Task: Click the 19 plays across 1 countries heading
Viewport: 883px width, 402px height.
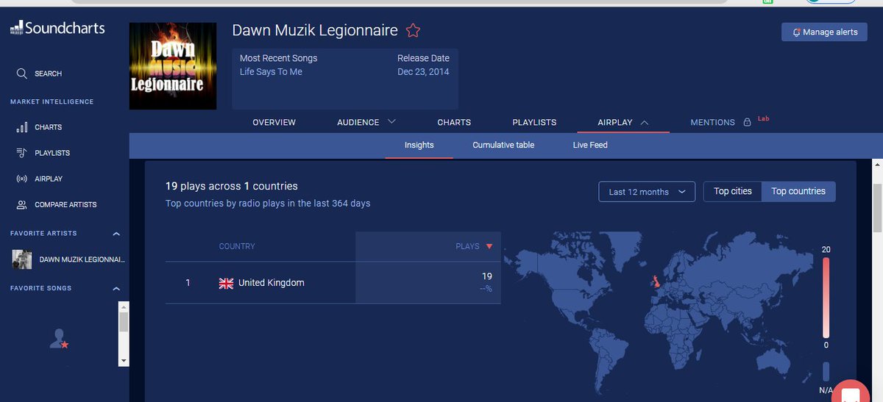Action: click(x=232, y=186)
